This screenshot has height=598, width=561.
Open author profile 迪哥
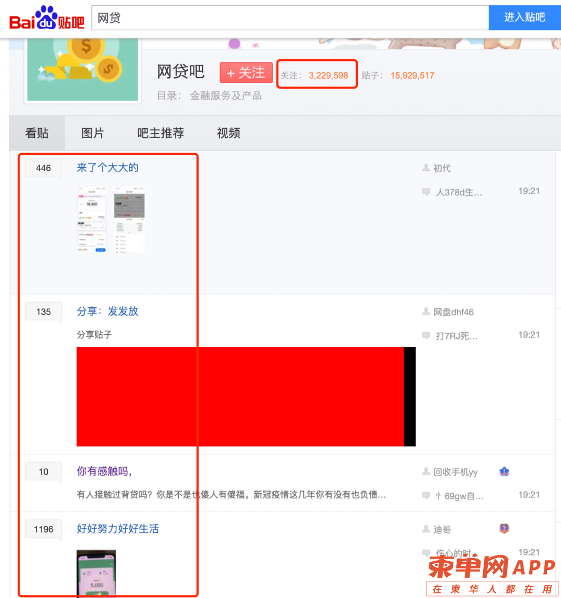pyautogui.click(x=442, y=529)
